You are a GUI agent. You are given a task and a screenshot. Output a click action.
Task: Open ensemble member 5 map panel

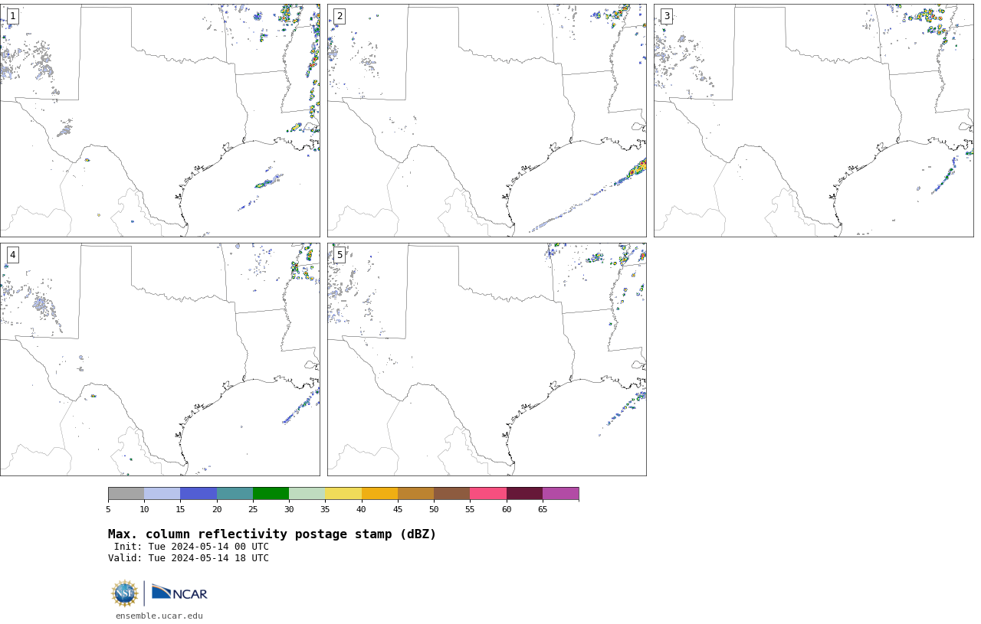pos(487,359)
